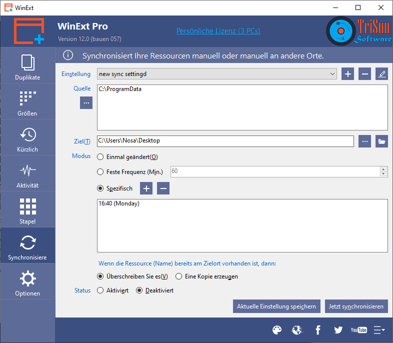Click the WinExt title bar icon

[8, 7]
